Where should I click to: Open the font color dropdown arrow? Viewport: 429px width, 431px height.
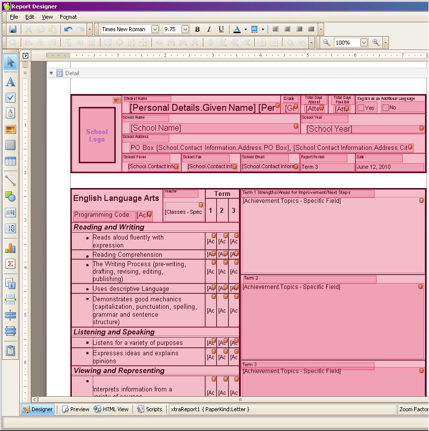coord(245,30)
